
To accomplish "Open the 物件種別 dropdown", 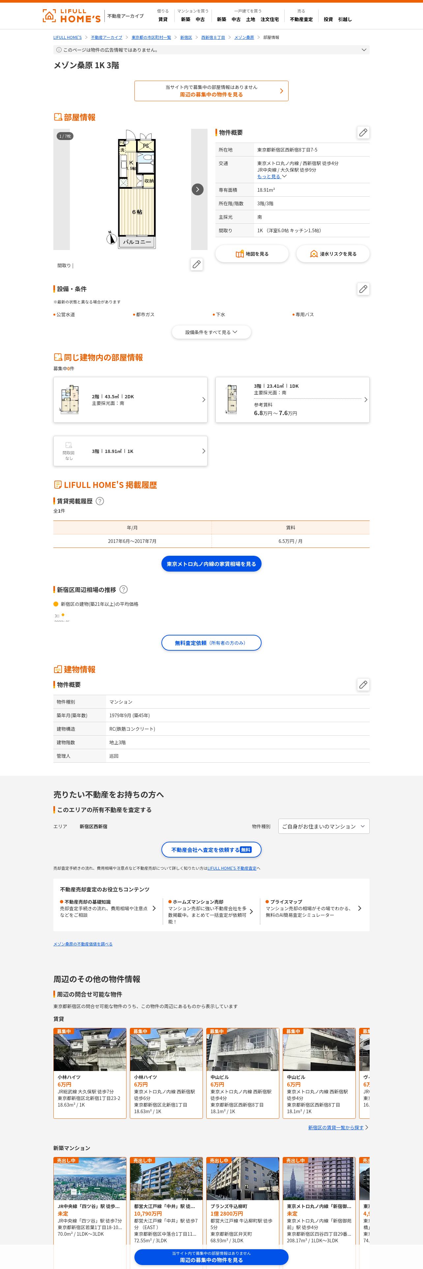I will 324,826.
